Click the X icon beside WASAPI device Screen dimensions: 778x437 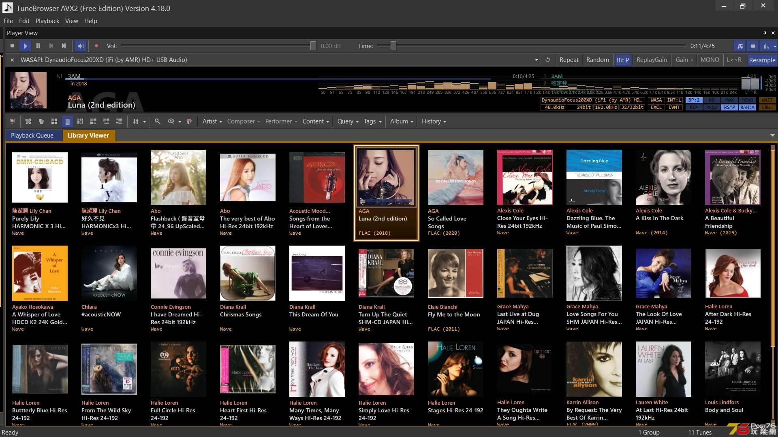12,60
